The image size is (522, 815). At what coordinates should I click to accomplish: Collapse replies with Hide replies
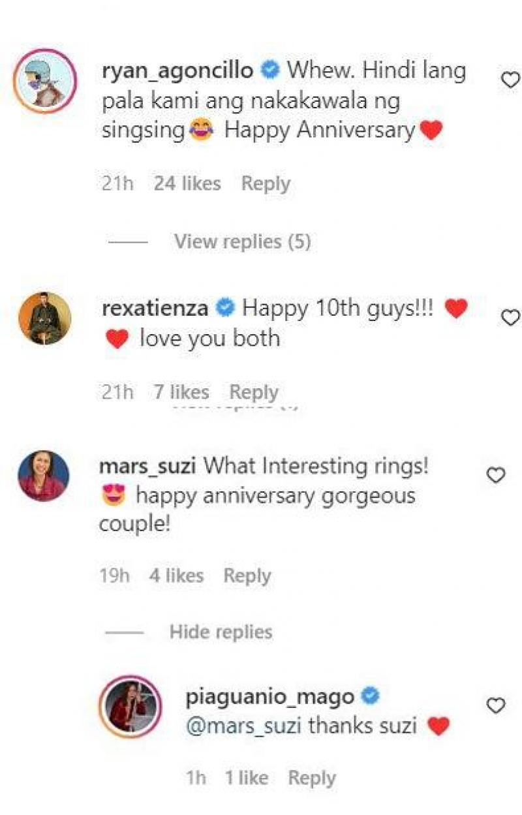tap(221, 632)
